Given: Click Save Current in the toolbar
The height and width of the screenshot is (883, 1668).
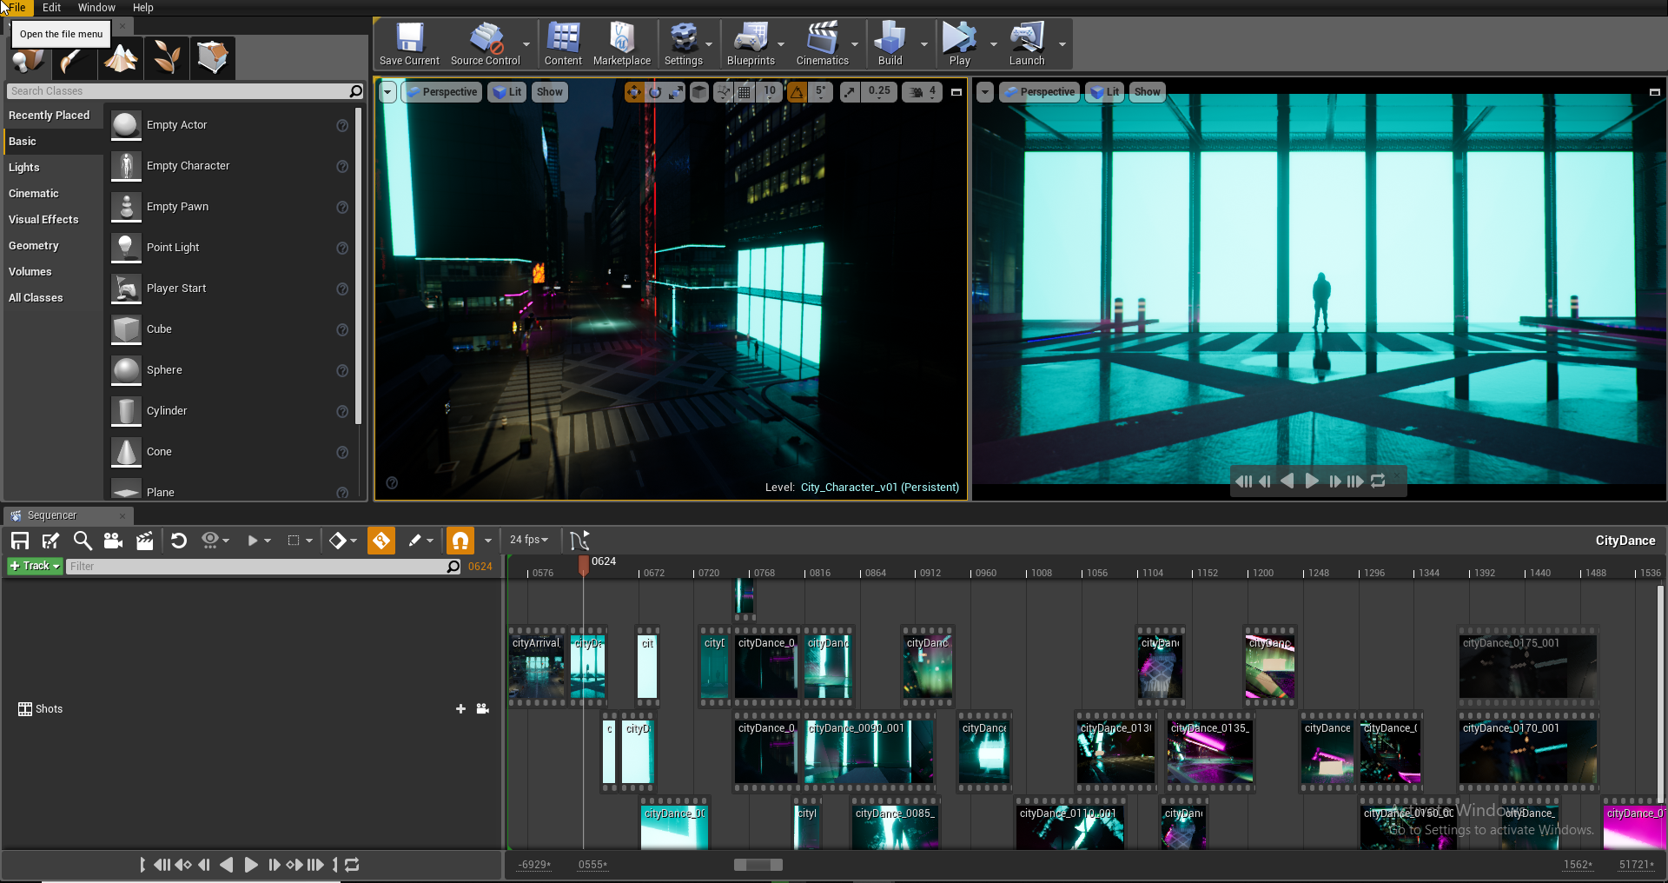Looking at the screenshot, I should click(409, 44).
